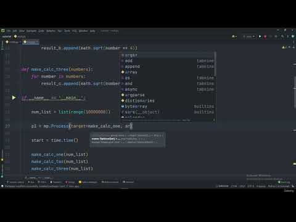The image size is (296, 222).
Task: Click the line separator setting in the status bar
Action: (242, 186)
